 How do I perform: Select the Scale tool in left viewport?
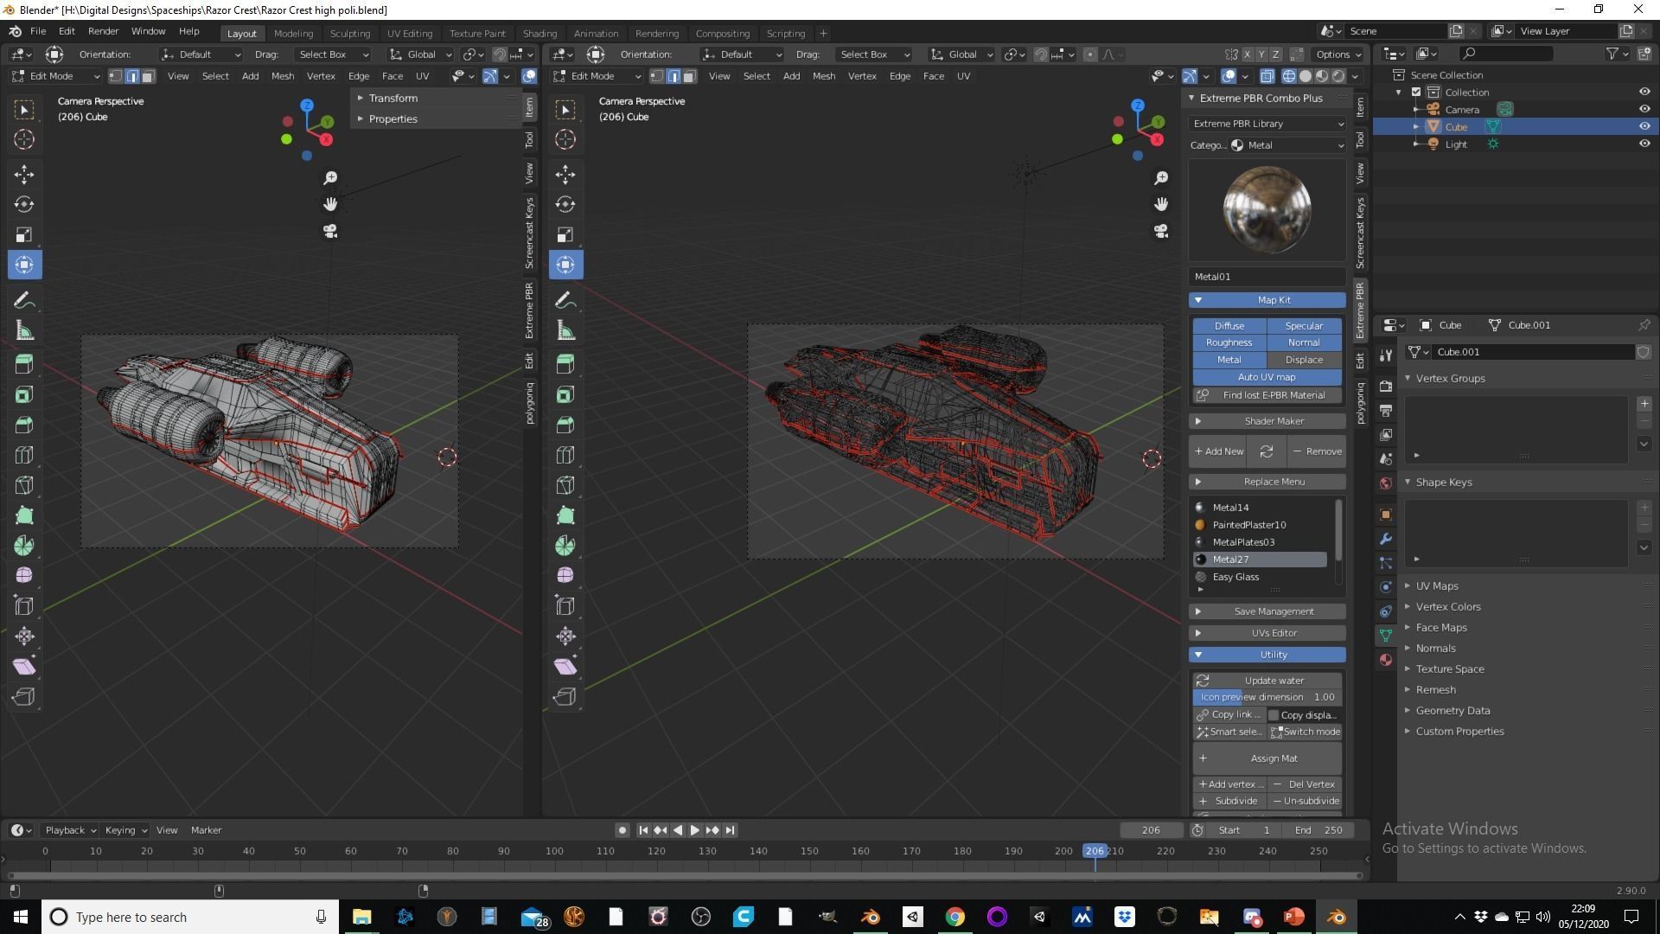[24, 235]
